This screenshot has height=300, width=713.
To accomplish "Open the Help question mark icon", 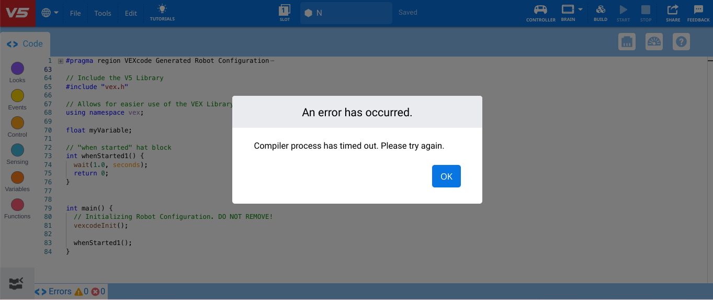I will (x=681, y=42).
